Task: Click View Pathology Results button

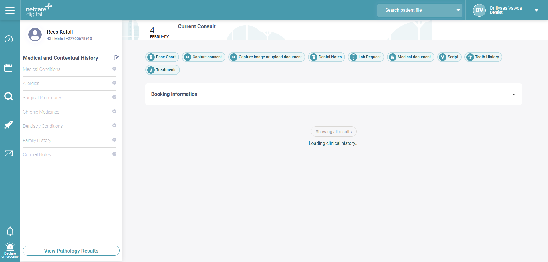Action: (x=71, y=251)
